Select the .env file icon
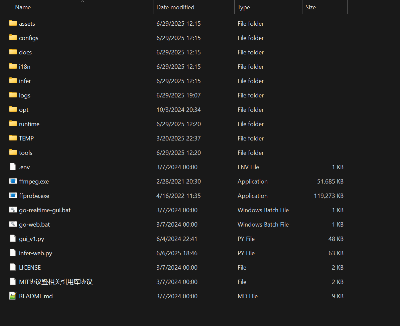Screen dimensions: 400x326 (13, 167)
